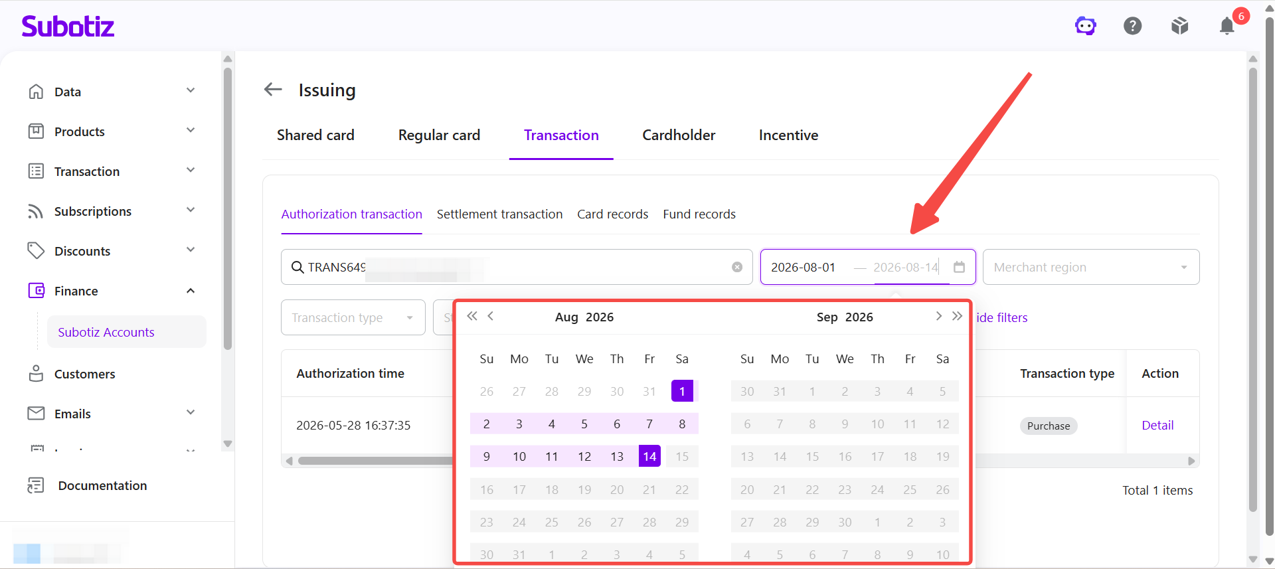
Task: Pick August 10 in the calendar
Action: tap(519, 456)
